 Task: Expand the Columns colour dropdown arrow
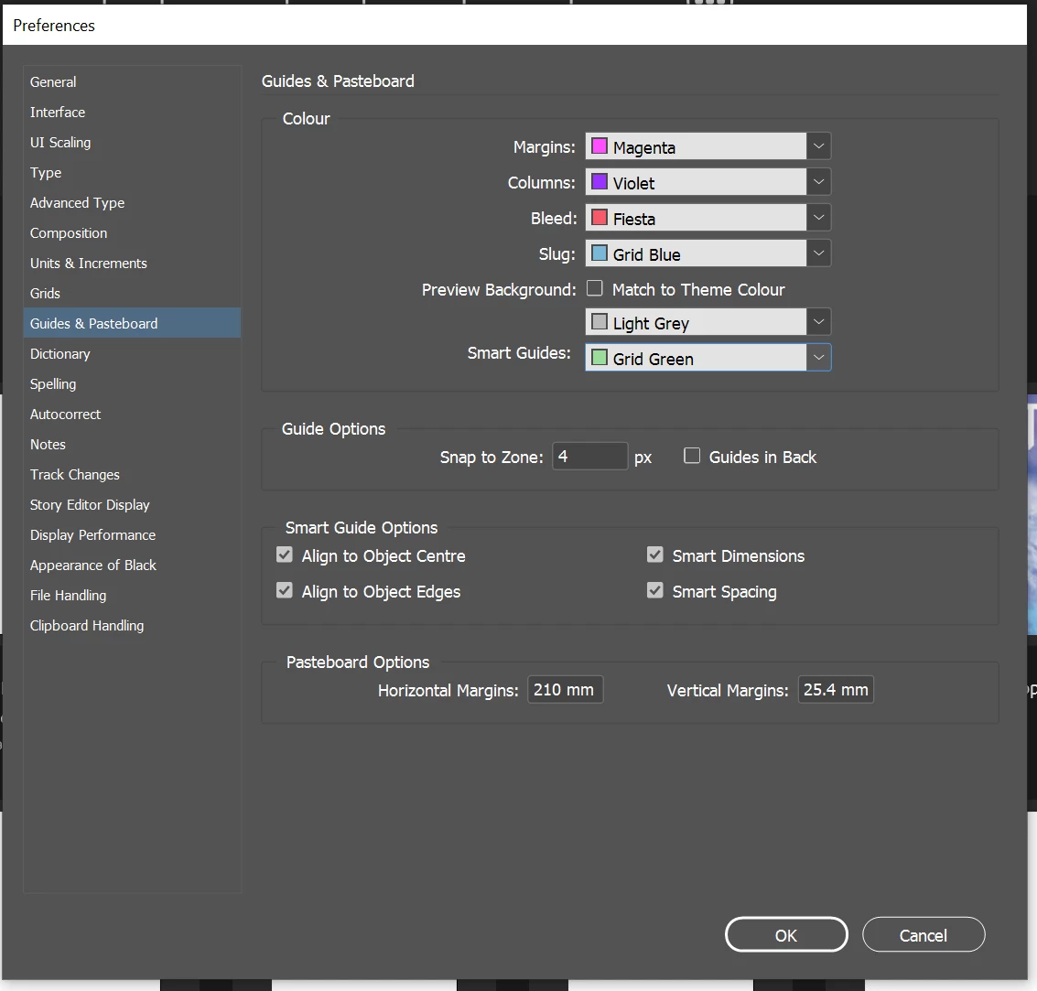pos(818,182)
